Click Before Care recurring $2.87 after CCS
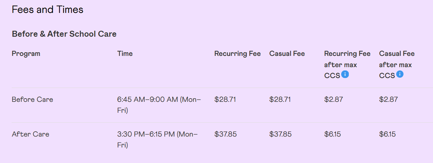 pyautogui.click(x=333, y=100)
